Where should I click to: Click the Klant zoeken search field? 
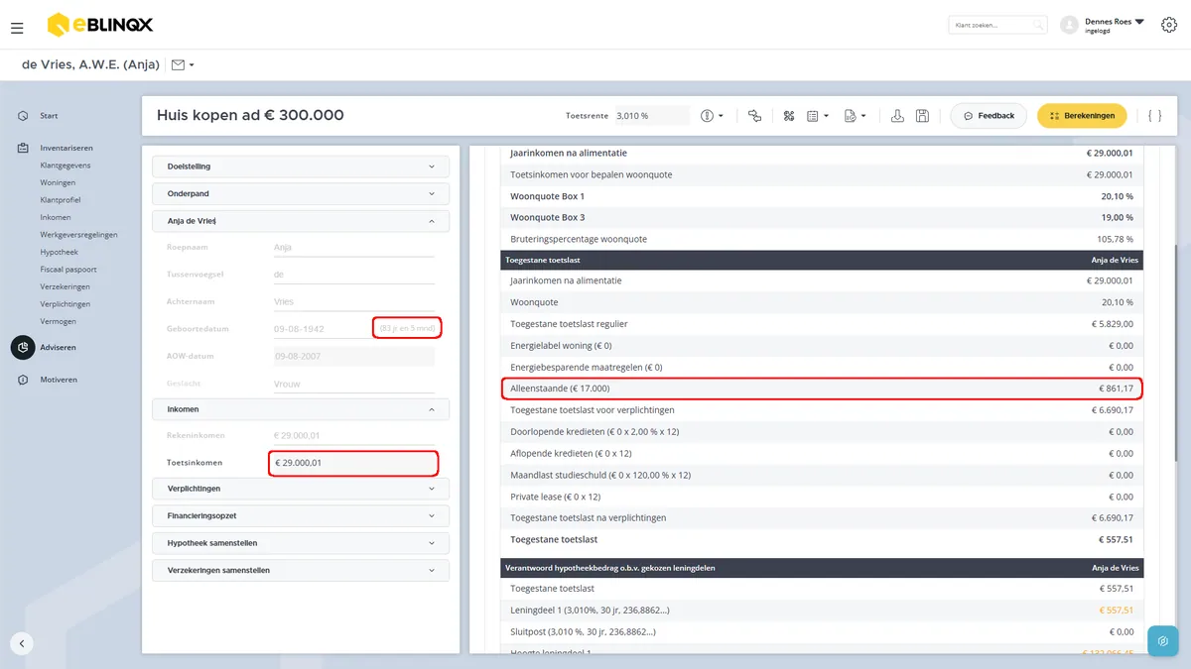pyautogui.click(x=997, y=25)
